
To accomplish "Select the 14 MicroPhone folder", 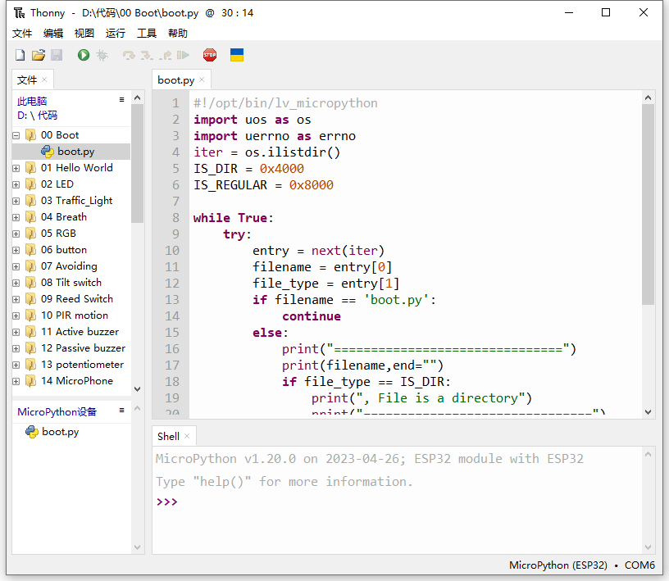I will [x=71, y=381].
